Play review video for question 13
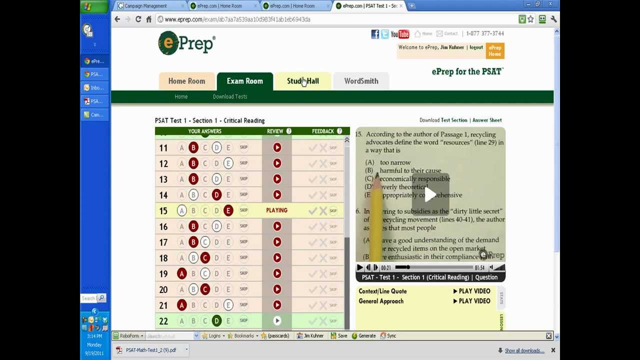The height and width of the screenshot is (360, 640). click(277, 179)
